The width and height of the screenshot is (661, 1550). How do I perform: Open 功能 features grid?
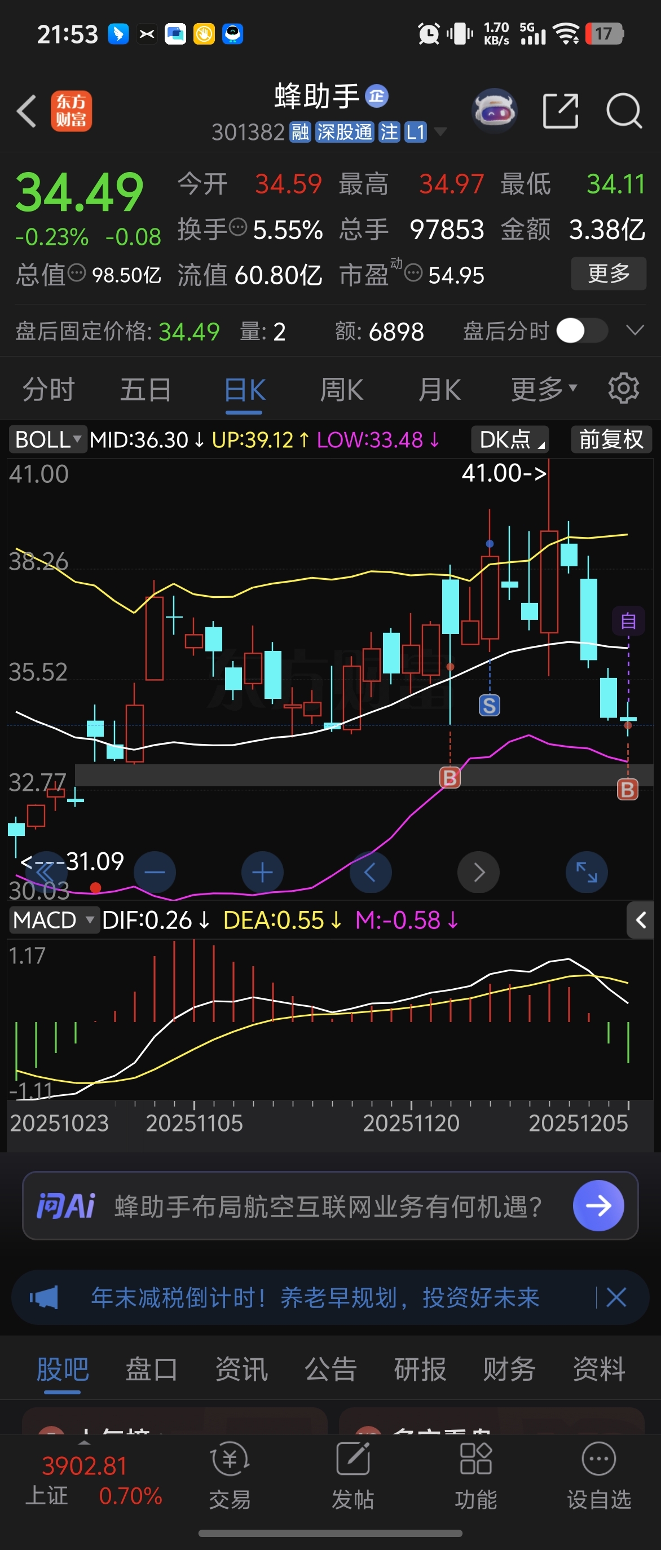tap(476, 1476)
